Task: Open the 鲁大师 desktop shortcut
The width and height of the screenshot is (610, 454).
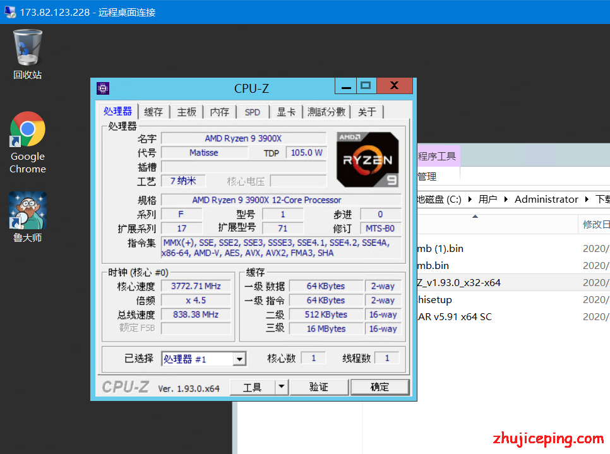Action: tap(27, 217)
